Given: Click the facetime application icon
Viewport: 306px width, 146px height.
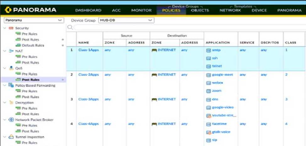Looking at the screenshot, I should pyautogui.click(x=208, y=124).
